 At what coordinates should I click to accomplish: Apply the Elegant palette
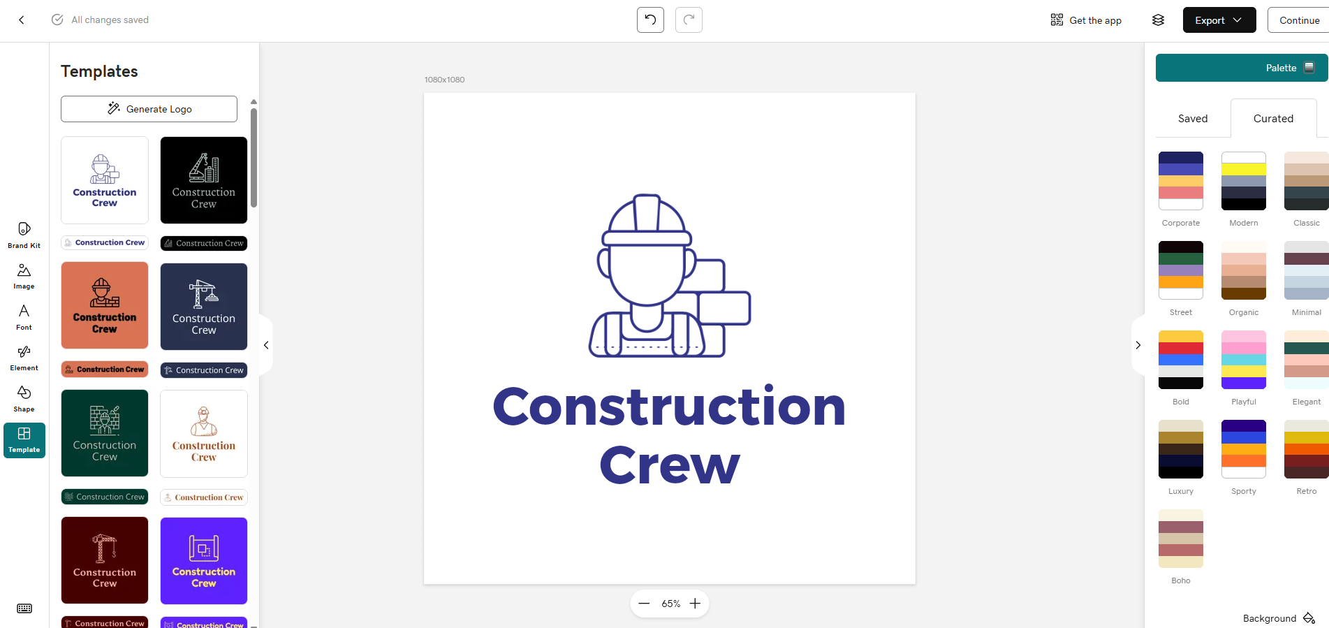(x=1307, y=360)
